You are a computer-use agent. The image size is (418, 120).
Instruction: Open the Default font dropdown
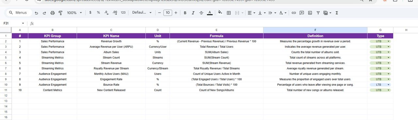(142, 13)
